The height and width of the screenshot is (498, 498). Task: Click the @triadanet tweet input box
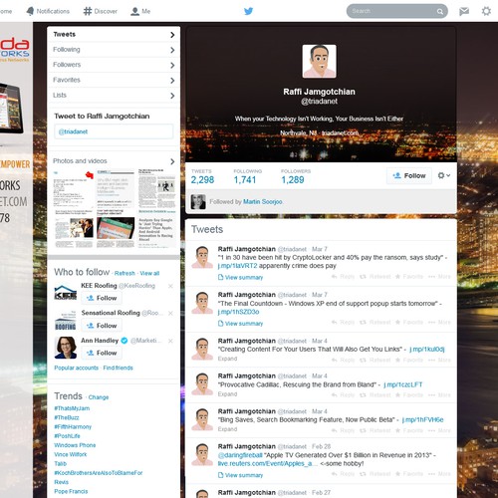pos(114,131)
